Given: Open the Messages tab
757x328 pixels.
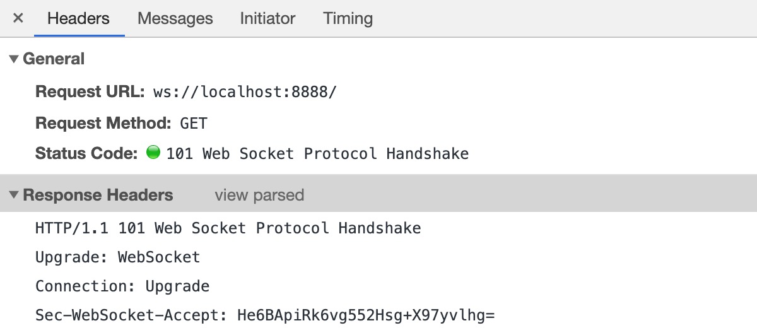Looking at the screenshot, I should (x=175, y=18).
